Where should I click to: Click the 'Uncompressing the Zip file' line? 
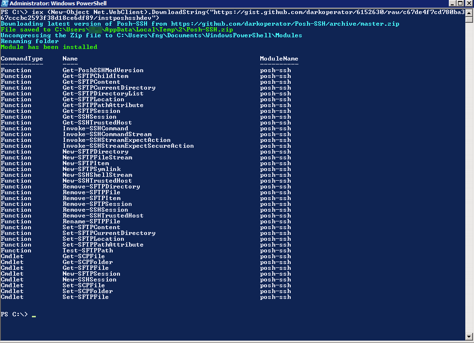click(151, 35)
